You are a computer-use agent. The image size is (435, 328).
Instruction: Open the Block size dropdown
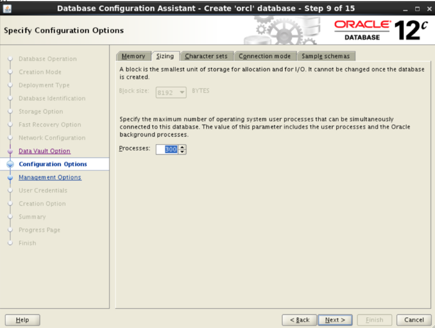click(x=171, y=93)
